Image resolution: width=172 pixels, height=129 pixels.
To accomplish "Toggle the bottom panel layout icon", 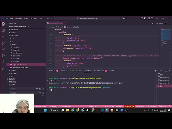I will click(149, 18).
